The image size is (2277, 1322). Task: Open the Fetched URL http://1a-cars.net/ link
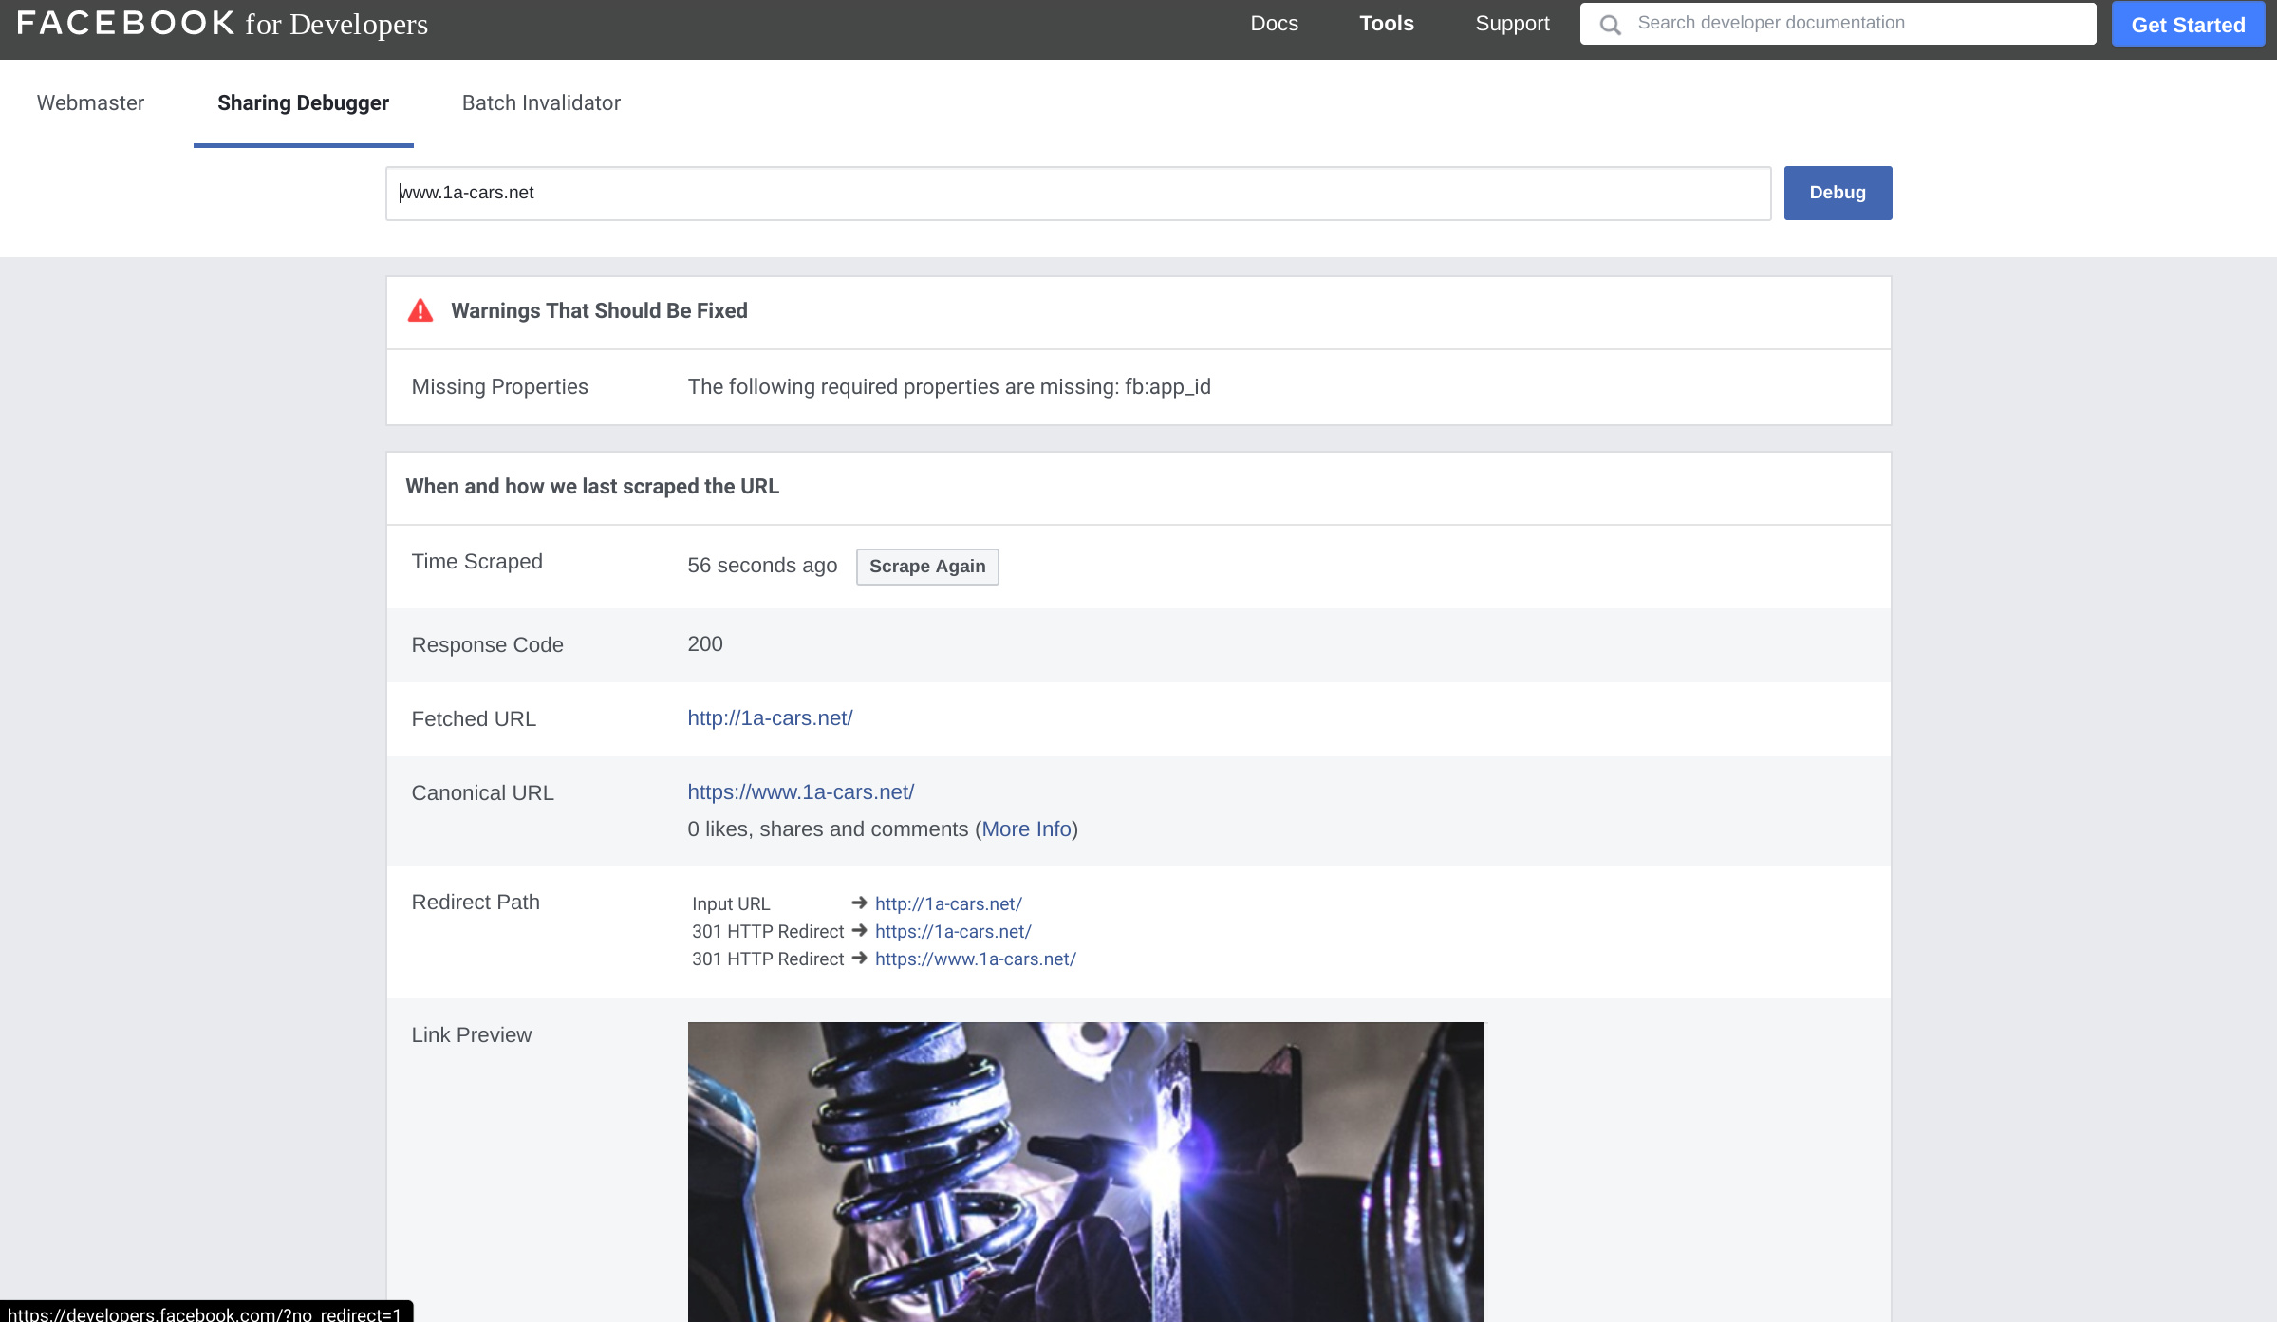770,718
